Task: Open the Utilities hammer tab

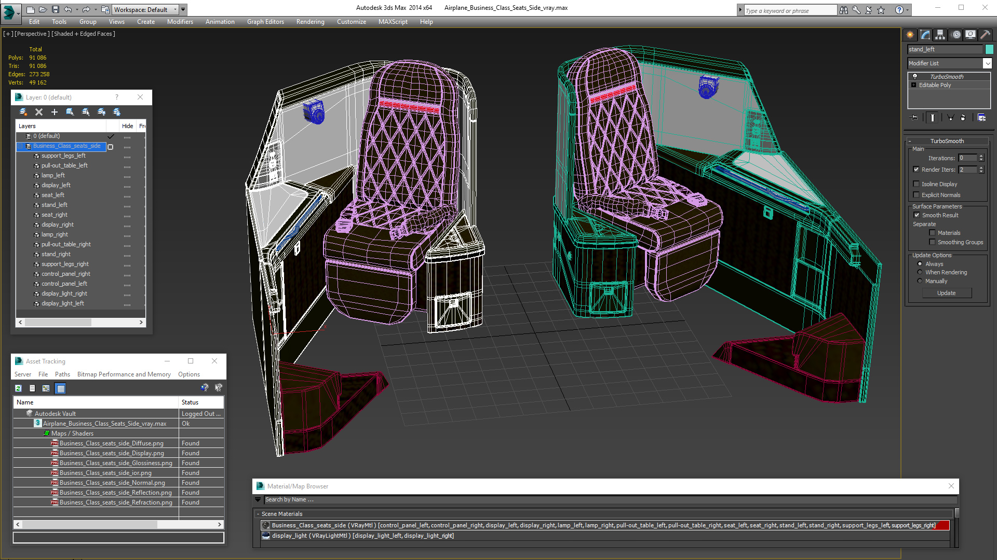Action: pos(985,35)
